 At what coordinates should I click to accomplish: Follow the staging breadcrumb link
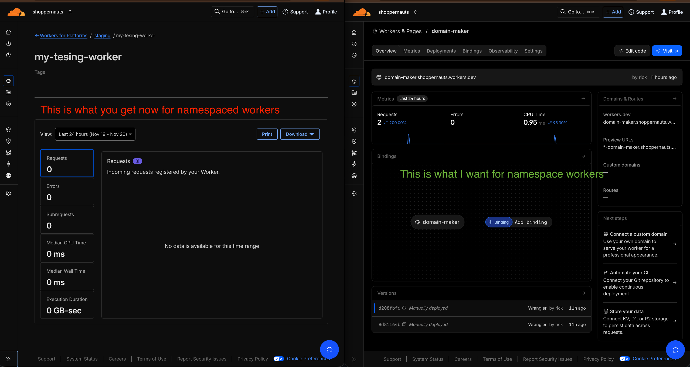[102, 36]
